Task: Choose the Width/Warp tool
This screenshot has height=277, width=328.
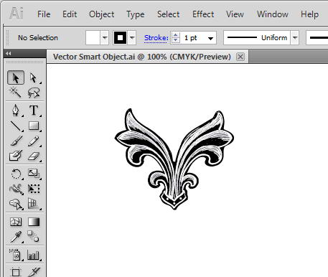Action: coord(16,189)
